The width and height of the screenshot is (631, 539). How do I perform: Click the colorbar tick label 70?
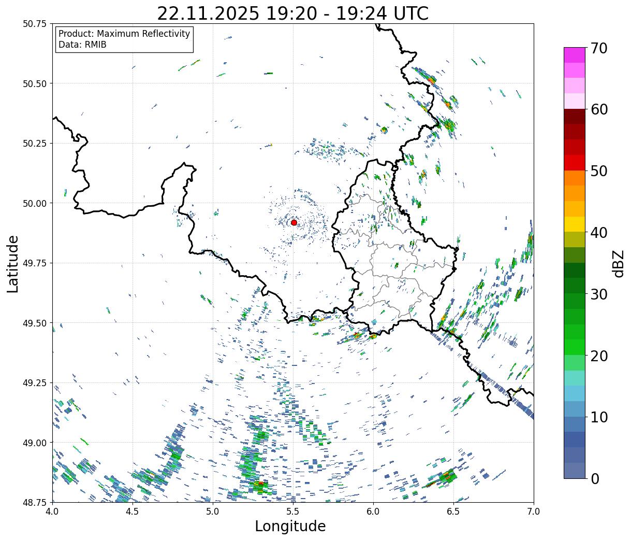coord(599,48)
